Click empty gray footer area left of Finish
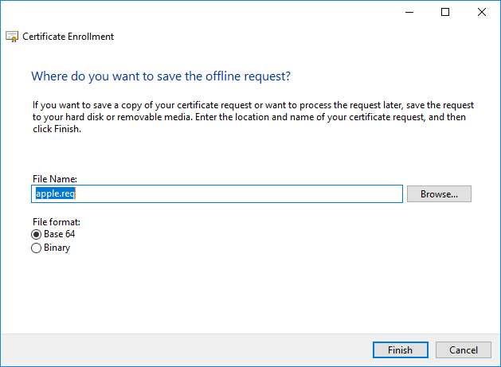This screenshot has width=501, height=367. click(x=186, y=349)
